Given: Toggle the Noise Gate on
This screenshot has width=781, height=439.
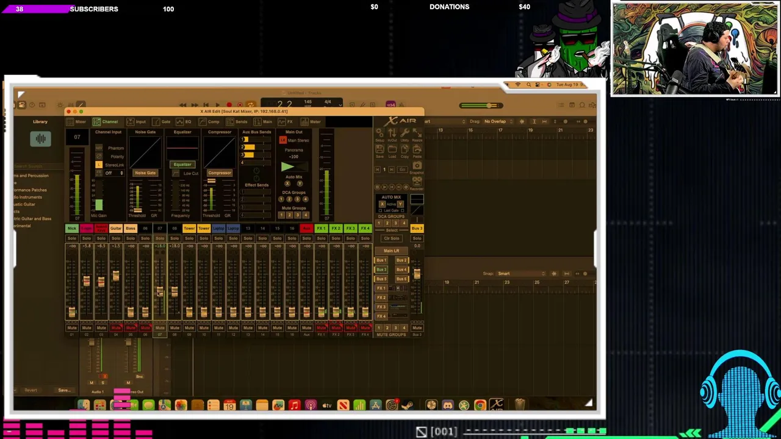Looking at the screenshot, I should click(145, 173).
